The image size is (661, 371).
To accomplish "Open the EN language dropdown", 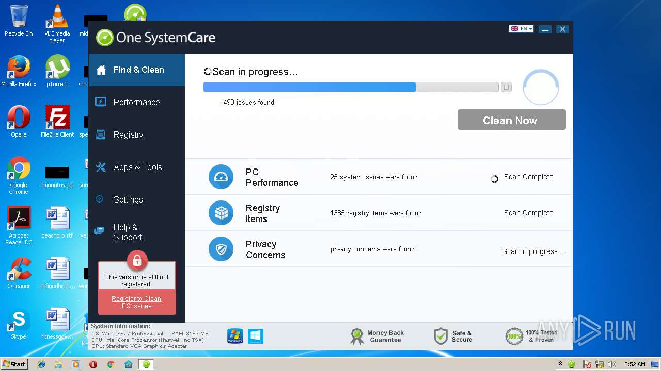I will tap(521, 29).
